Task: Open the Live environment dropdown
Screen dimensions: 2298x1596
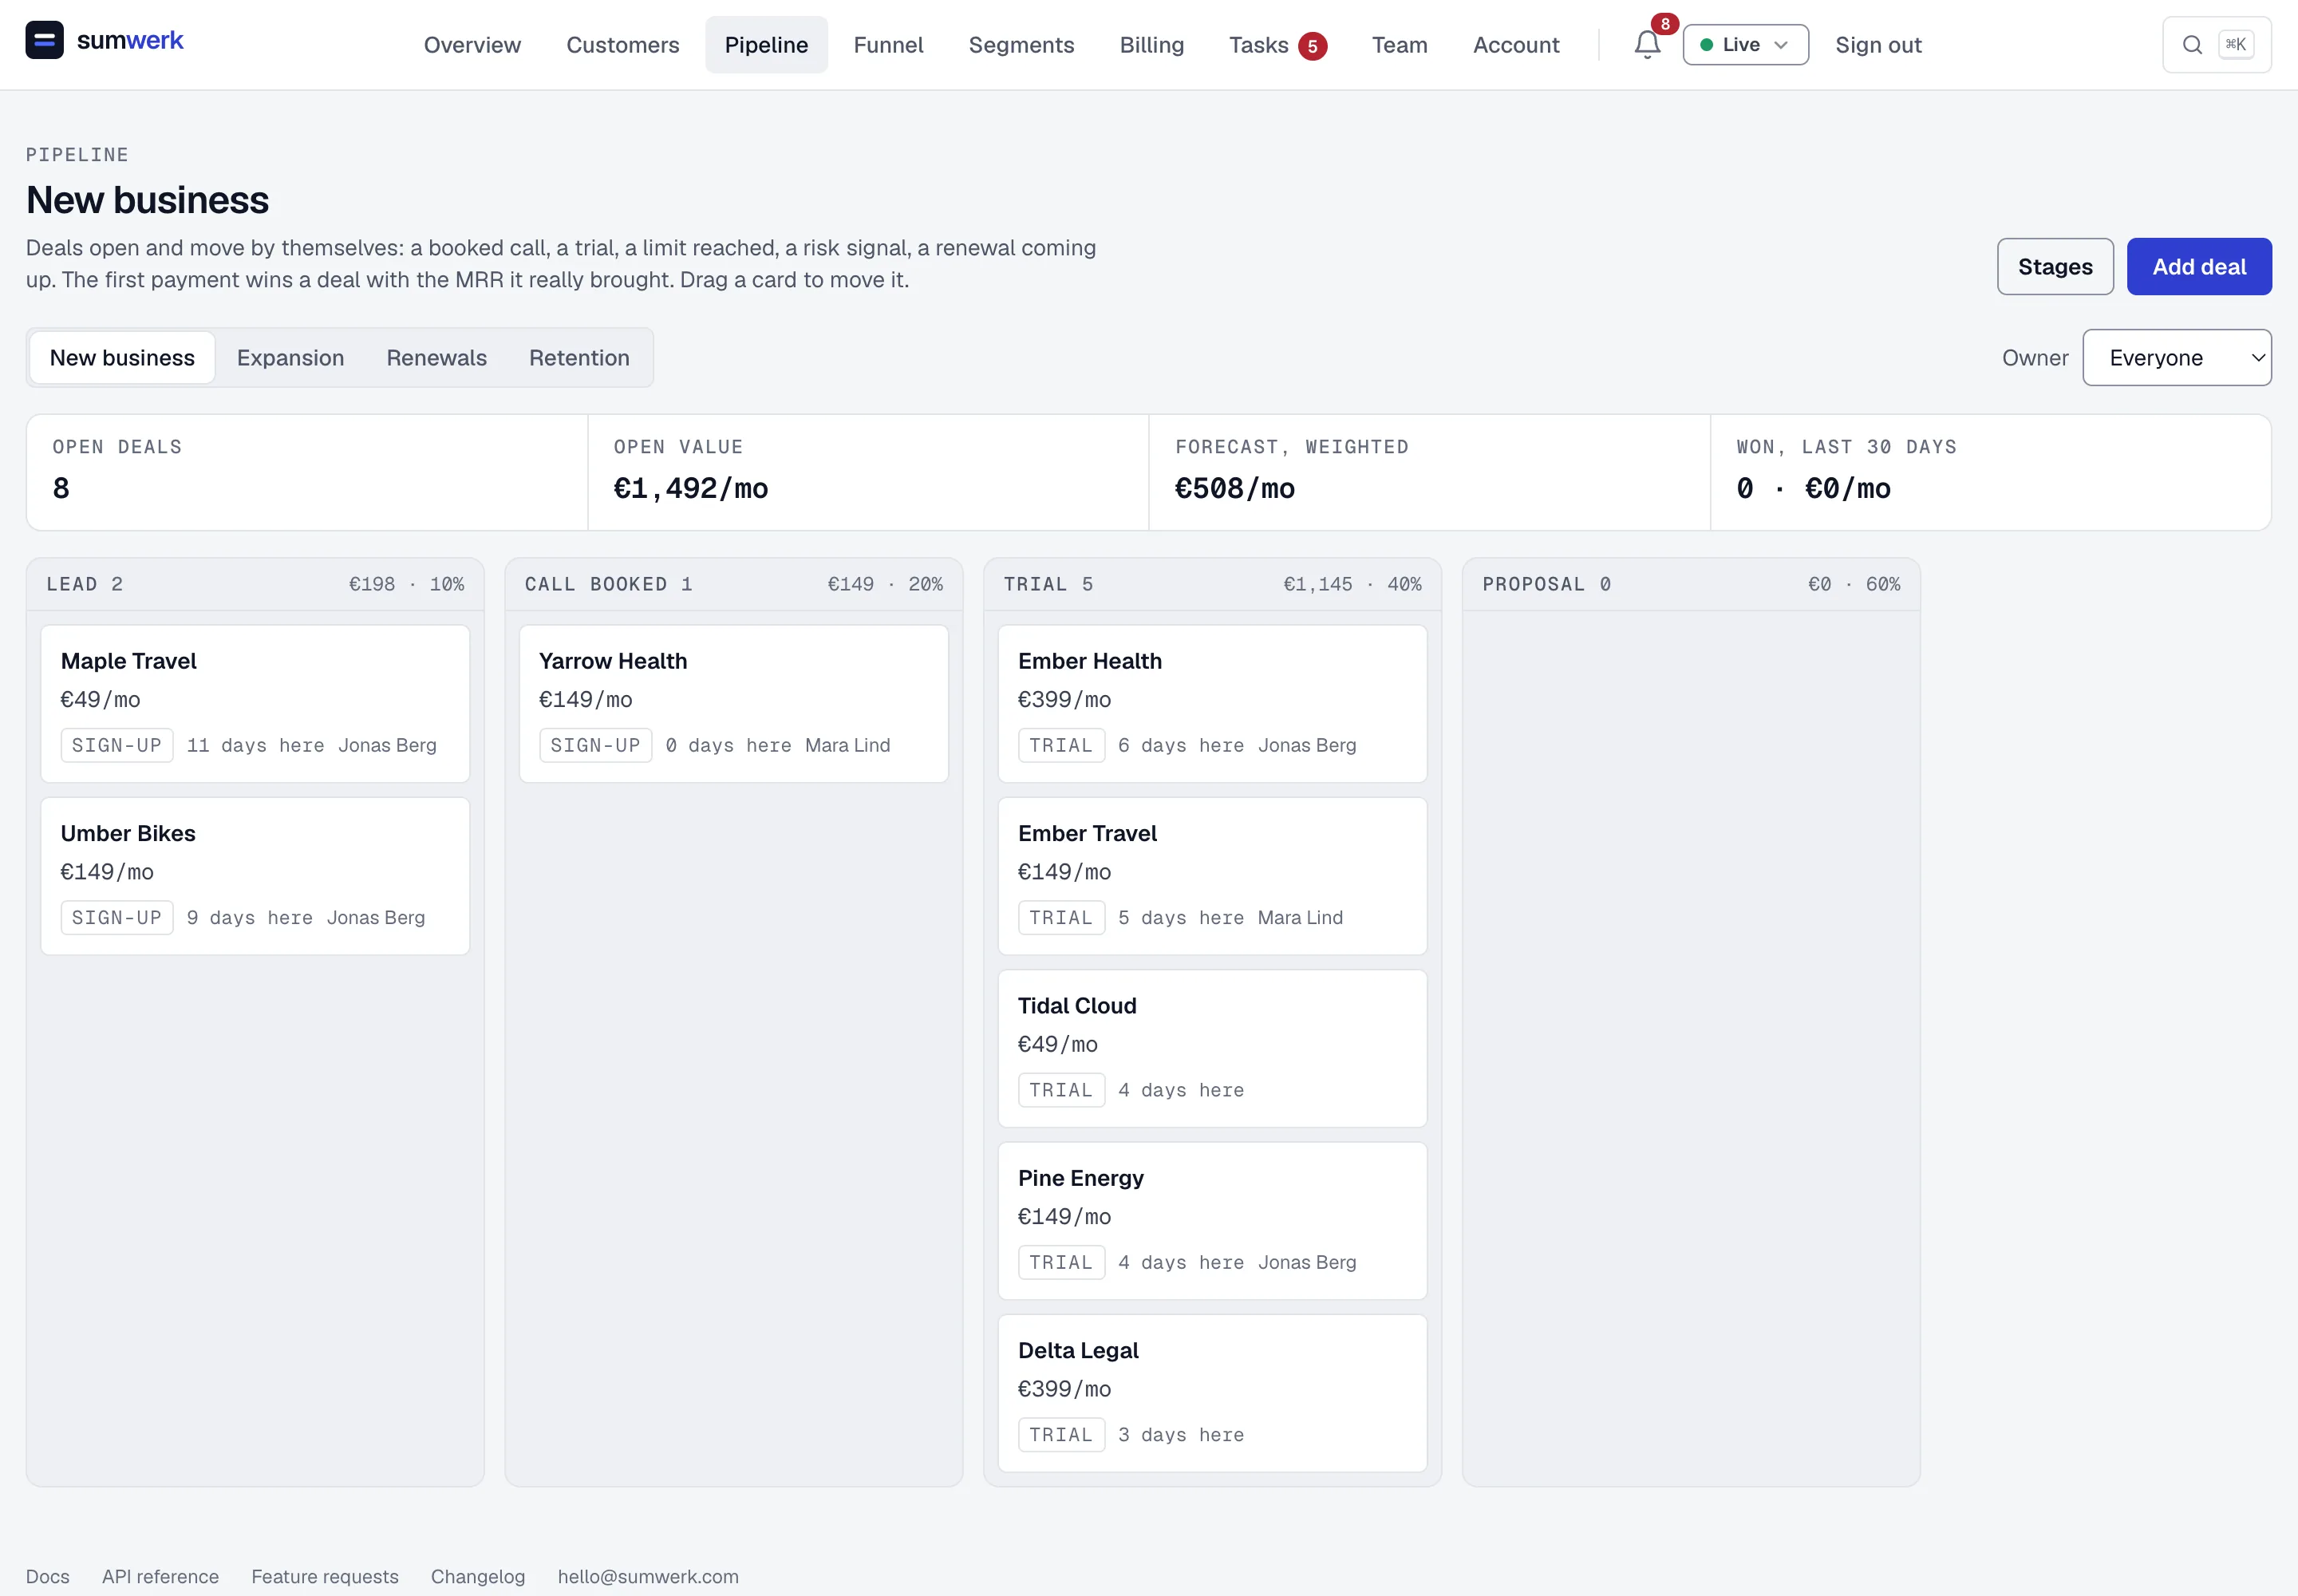Action: pyautogui.click(x=1745, y=45)
